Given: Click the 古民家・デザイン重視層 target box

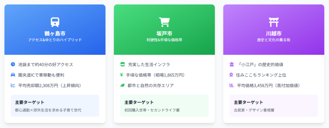Looking at the screenshot, I should pos(274,106).
